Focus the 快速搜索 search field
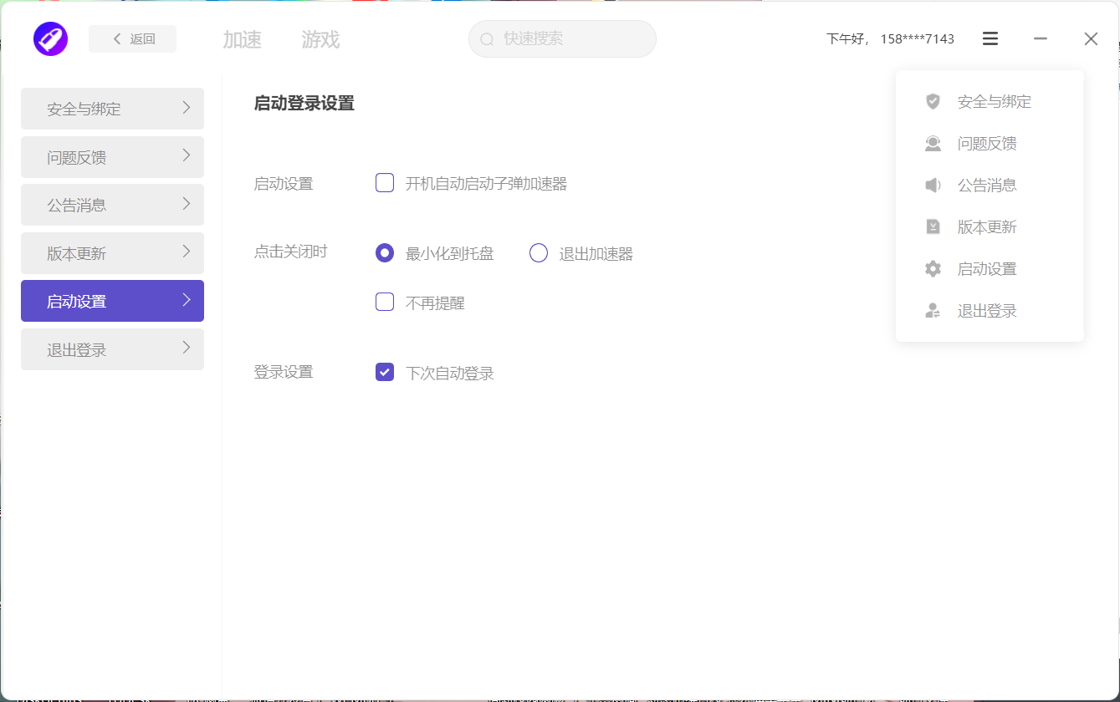This screenshot has height=702, width=1120. click(562, 39)
